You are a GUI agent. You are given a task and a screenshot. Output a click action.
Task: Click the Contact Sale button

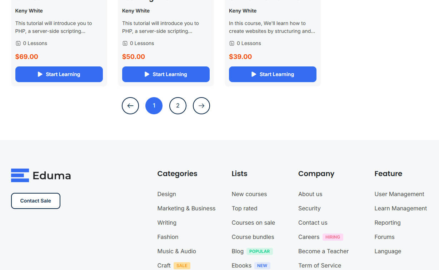(36, 201)
